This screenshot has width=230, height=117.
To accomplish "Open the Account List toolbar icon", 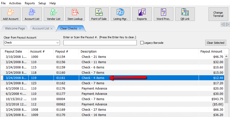I will [x=32, y=14].
